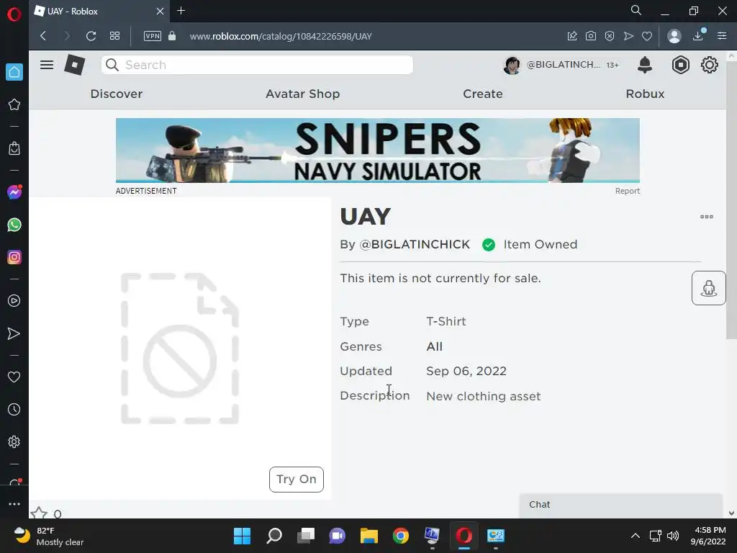737x553 pixels.
Task: Open the Opera easy setup menu
Action: point(722,36)
